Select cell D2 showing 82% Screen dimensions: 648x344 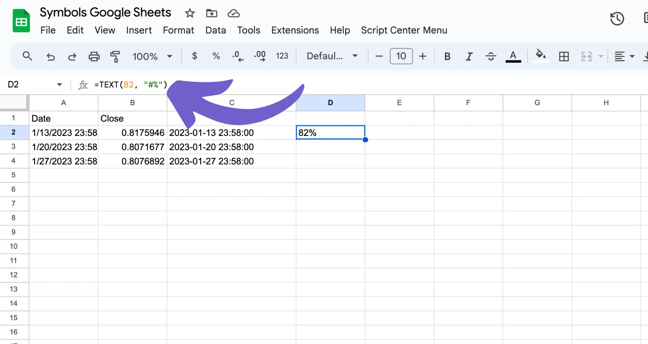click(330, 133)
